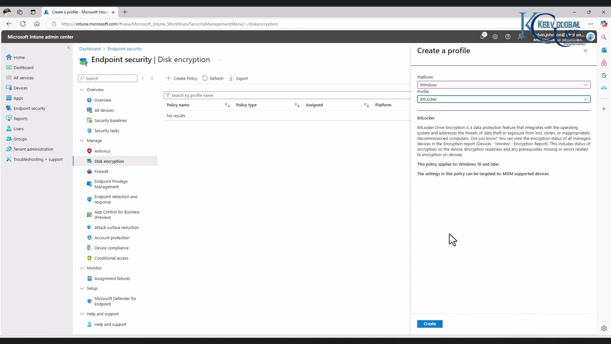Open the Platform dropdown set to Windows

click(504, 85)
